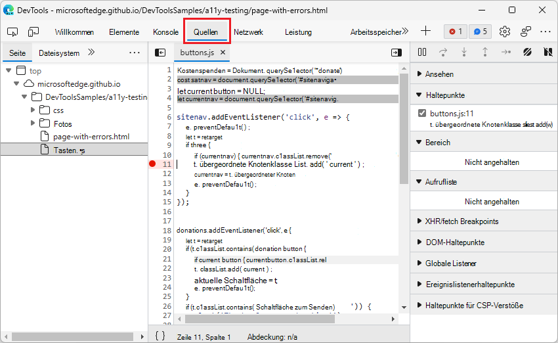
Task: Open the Arbeitsspeicher tab
Action: pyautogui.click(x=376, y=32)
